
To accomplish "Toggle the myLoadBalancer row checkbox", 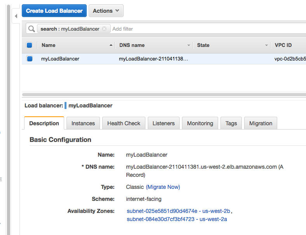I will [30, 59].
